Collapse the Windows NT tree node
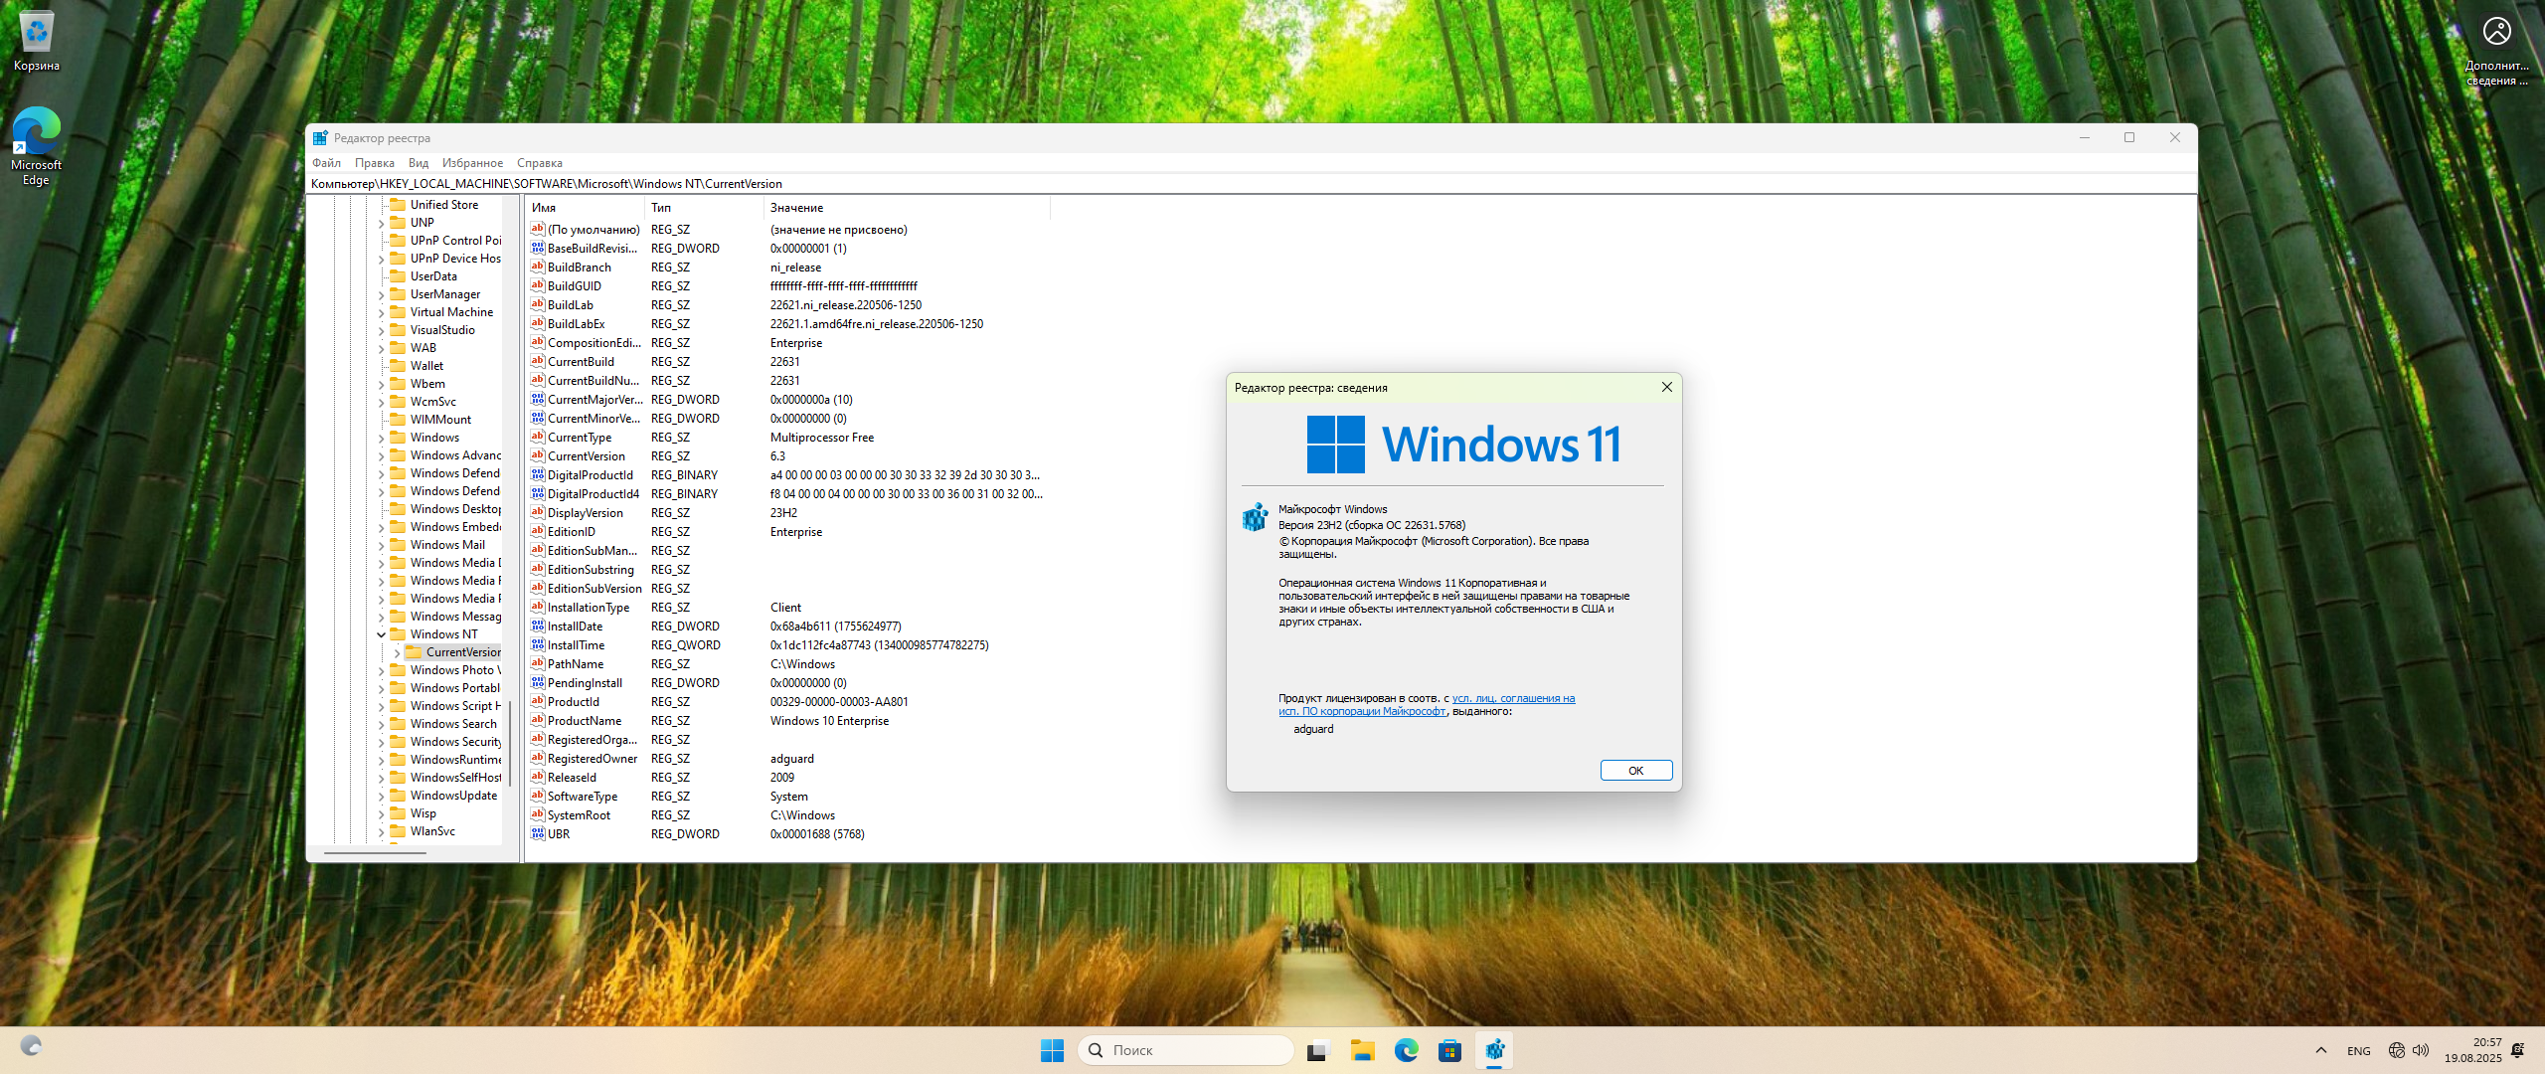The width and height of the screenshot is (2545, 1074). pyautogui.click(x=381, y=634)
